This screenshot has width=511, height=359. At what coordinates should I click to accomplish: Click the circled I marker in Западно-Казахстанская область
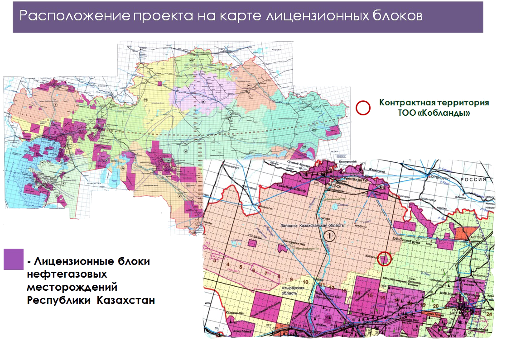coord(330,235)
